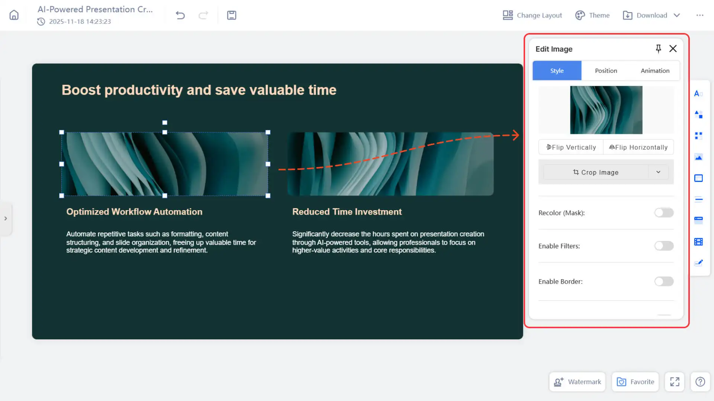Switch to the Position tab
Screen dimensions: 714x401
pos(606,71)
